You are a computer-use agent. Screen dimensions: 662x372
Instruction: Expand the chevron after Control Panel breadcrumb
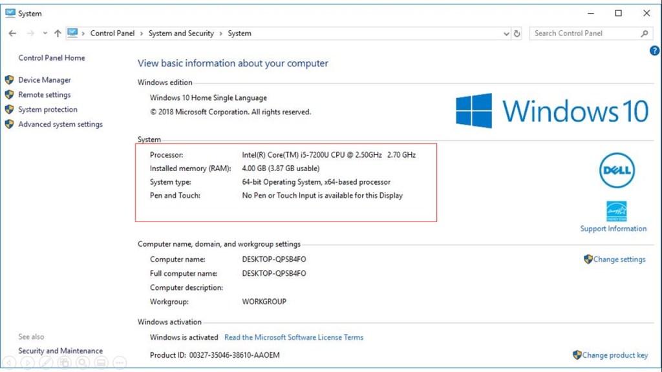(x=142, y=34)
